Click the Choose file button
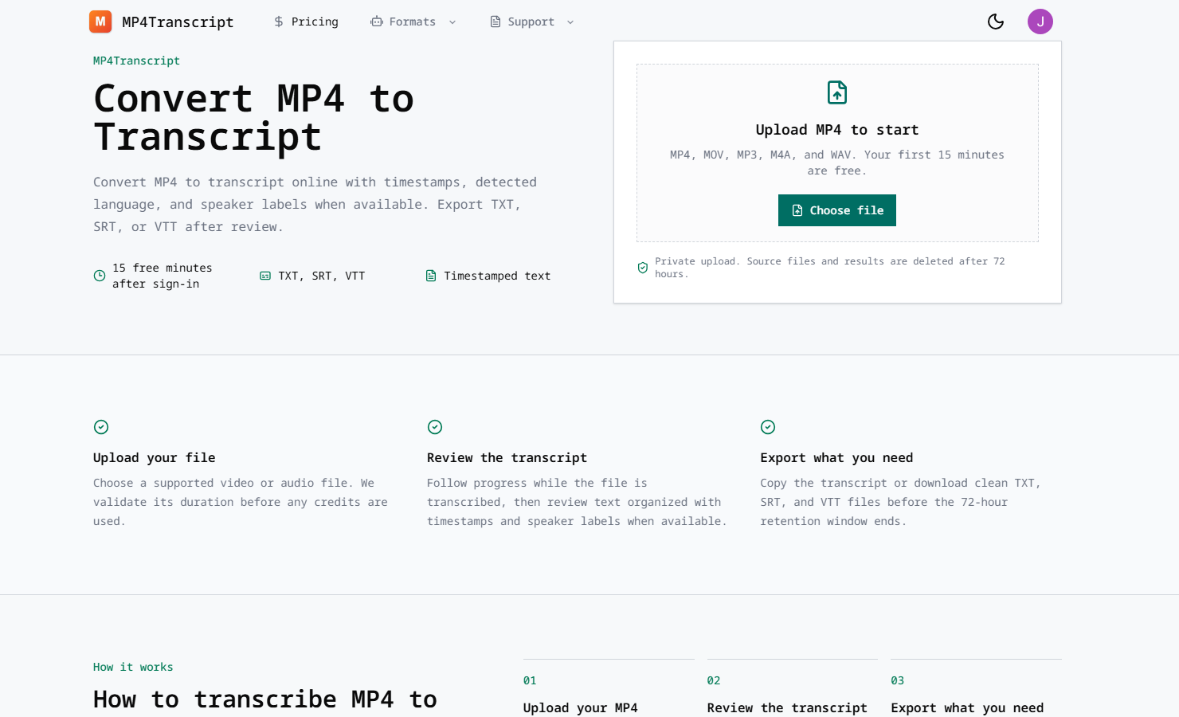This screenshot has width=1179, height=717. click(x=837, y=210)
